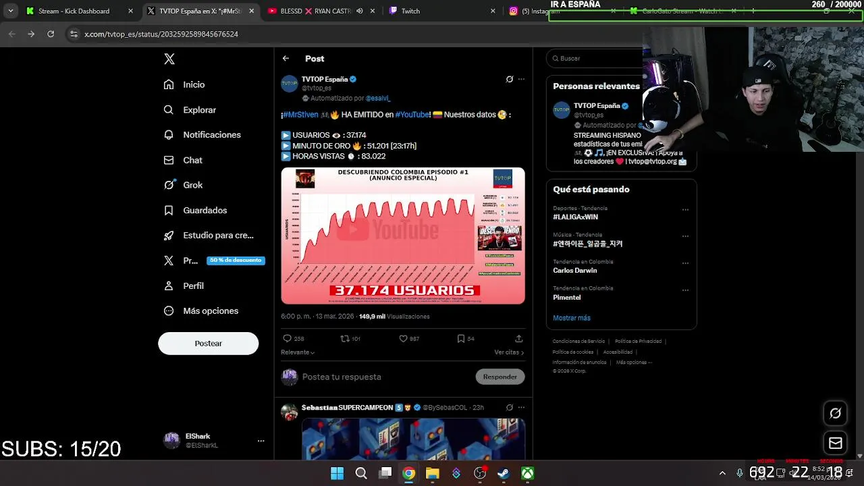
Task: Click browser back arrow
Action: click(x=11, y=34)
